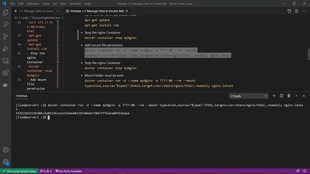Open the Selection menu
310x174 pixels.
[33, 3]
